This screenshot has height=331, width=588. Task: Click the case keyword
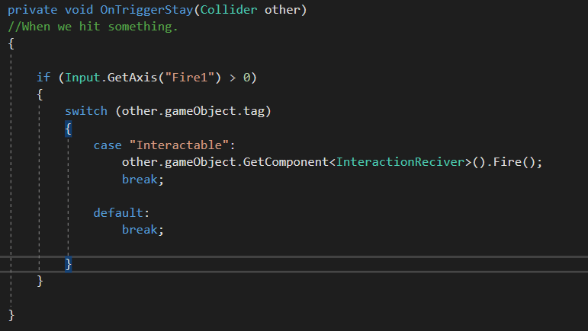tap(108, 145)
